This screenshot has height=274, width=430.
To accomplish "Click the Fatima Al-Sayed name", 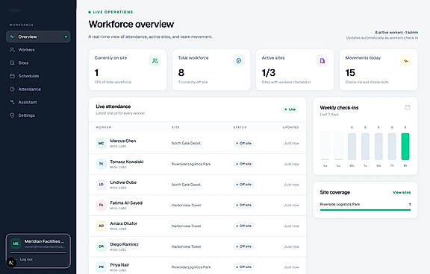I will (126, 203).
